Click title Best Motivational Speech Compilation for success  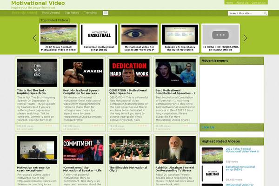click(81, 92)
